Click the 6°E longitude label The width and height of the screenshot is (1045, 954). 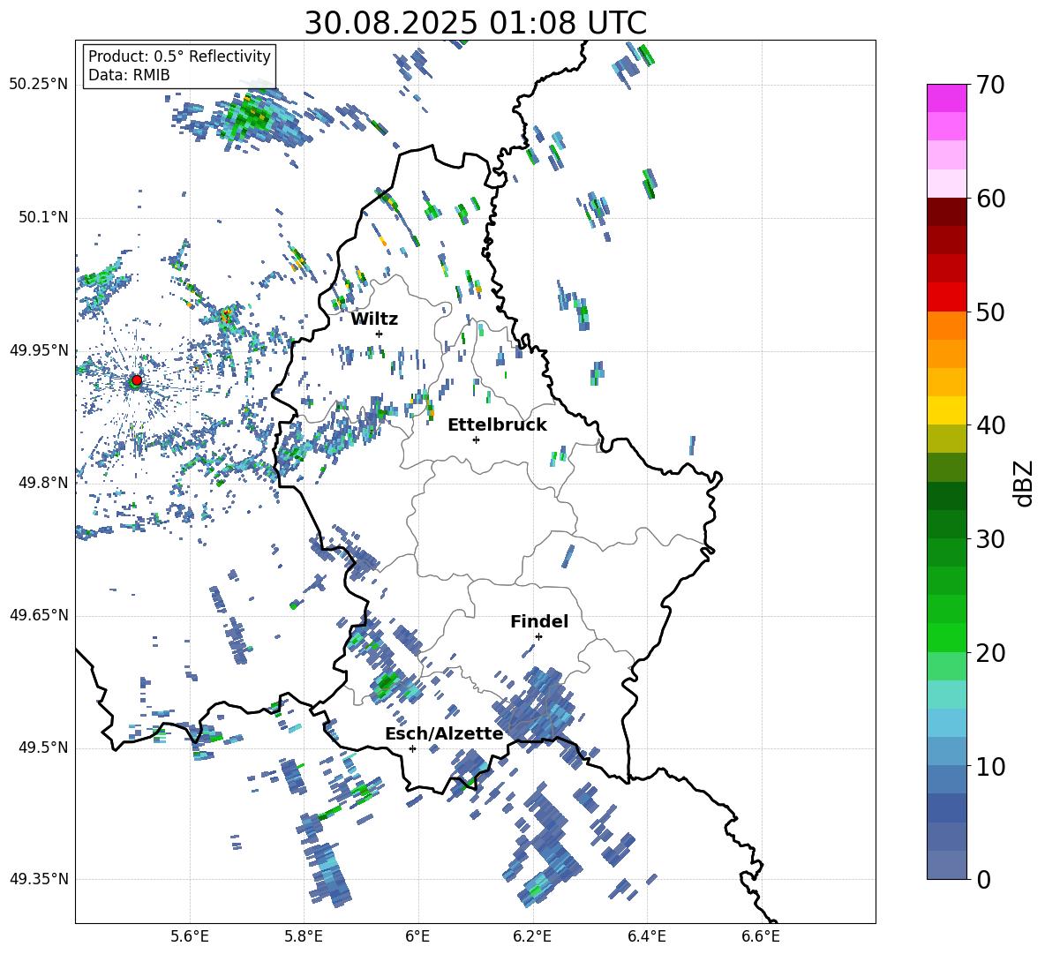[x=417, y=936]
